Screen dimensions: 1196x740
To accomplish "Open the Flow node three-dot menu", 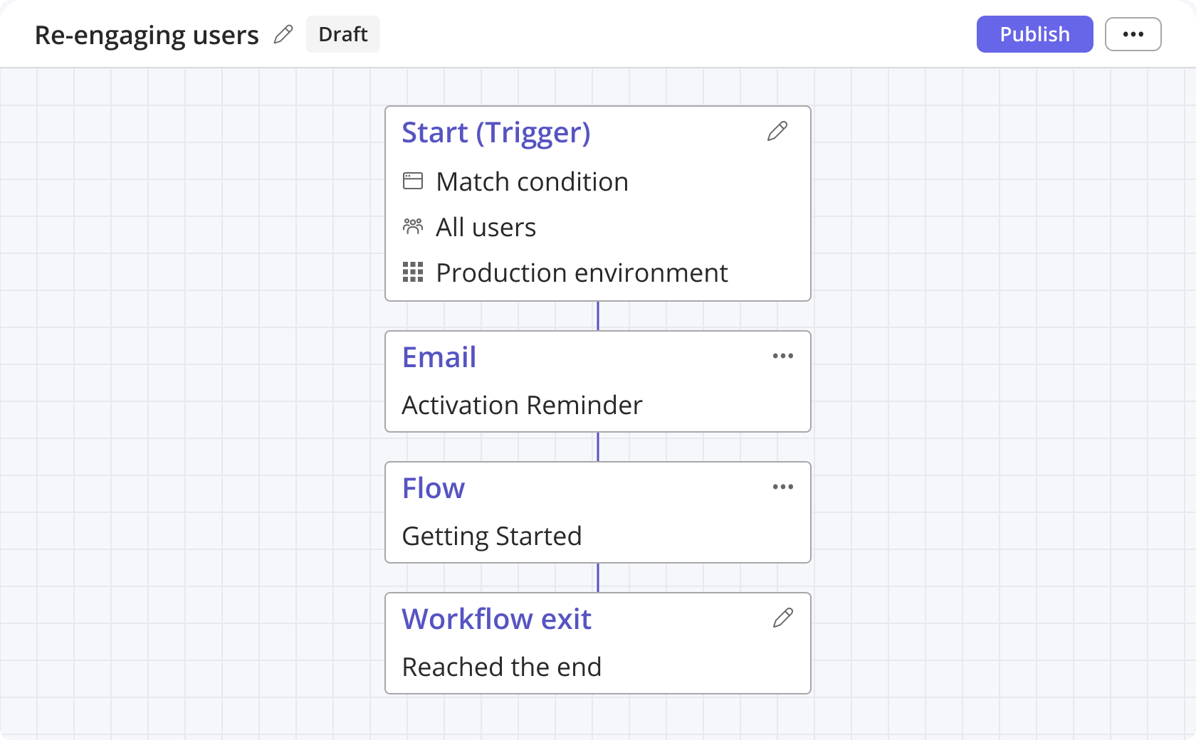I will coord(783,487).
